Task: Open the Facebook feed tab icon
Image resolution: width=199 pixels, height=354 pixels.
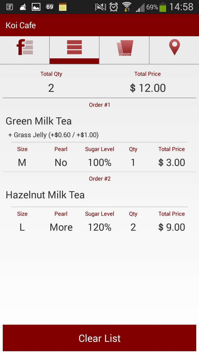Action: (x=25, y=47)
